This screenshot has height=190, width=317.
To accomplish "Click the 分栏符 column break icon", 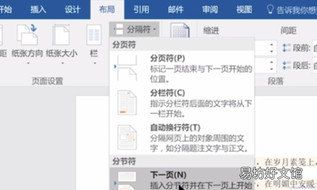I will tap(127, 102).
